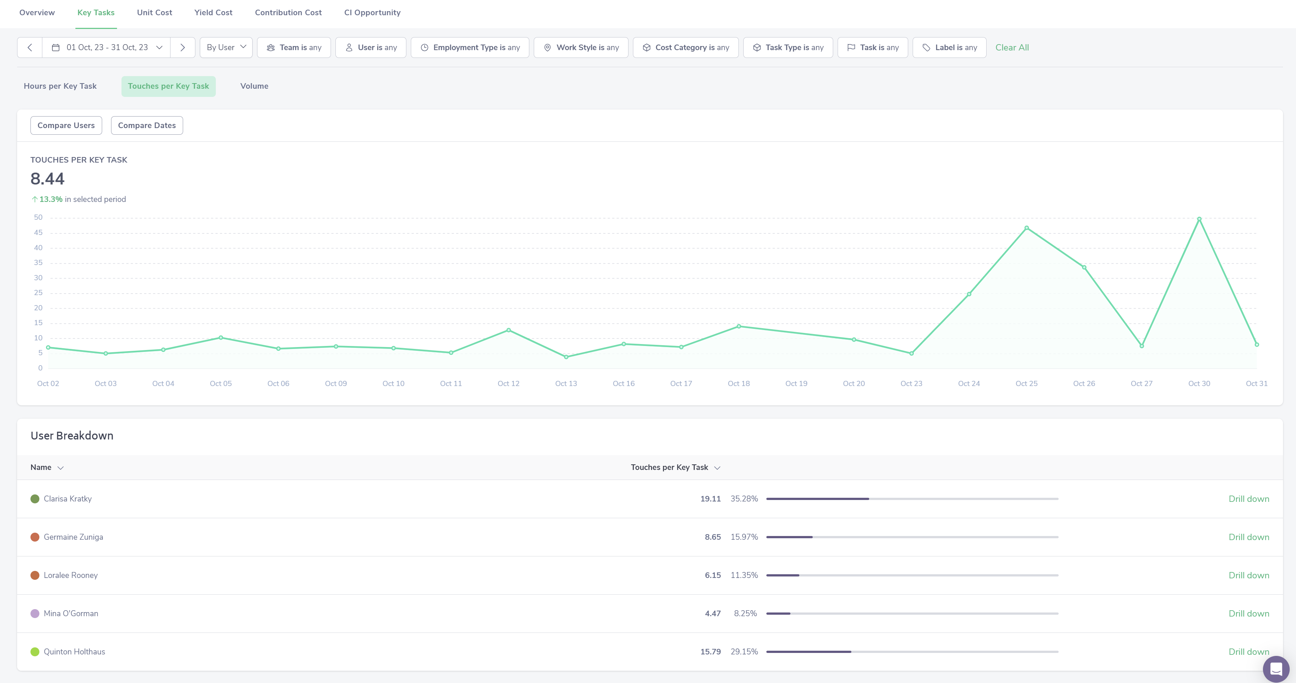The width and height of the screenshot is (1296, 683).
Task: Switch to Hours per Key Task view
Action: (x=60, y=86)
